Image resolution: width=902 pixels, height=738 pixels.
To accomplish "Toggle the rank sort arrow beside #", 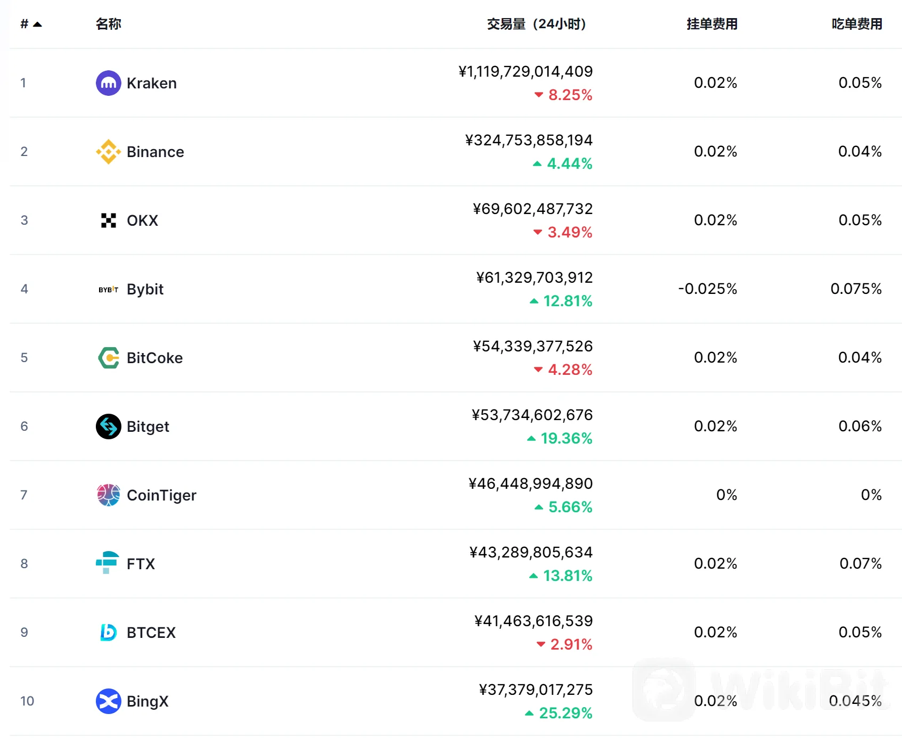I will pos(37,24).
